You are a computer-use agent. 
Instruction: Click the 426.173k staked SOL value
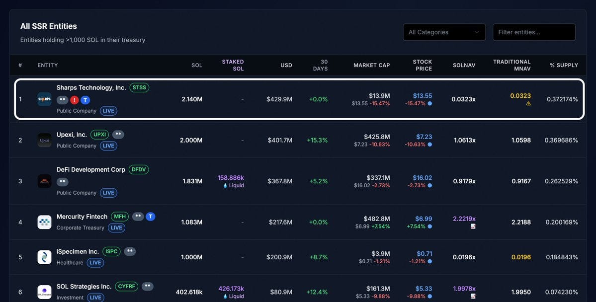231,289
